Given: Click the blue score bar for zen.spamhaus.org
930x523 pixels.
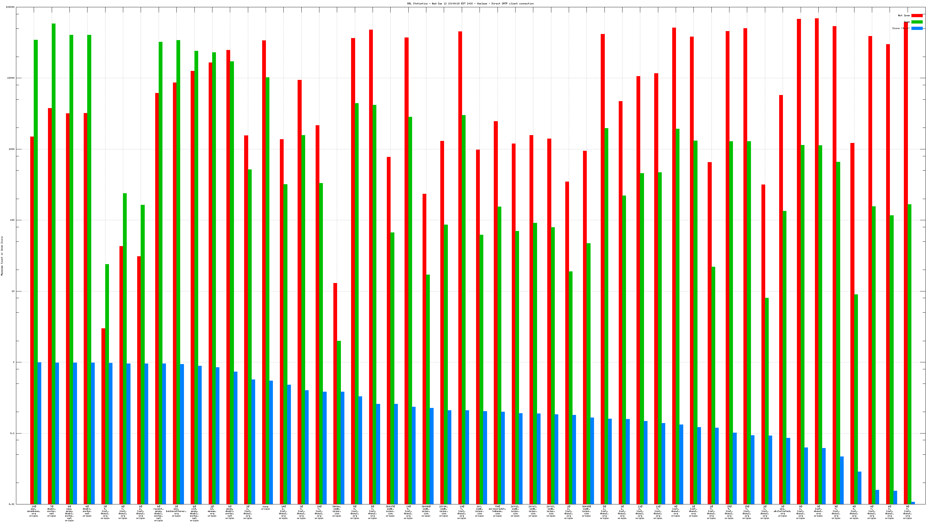Looking at the screenshot, I should [x=39, y=433].
